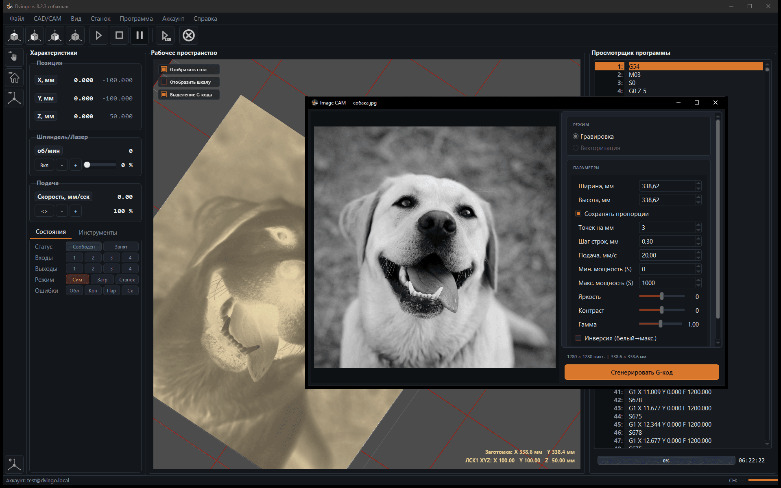
Task: Click the Dvingo logo in the Image CAM title bar
Action: (x=314, y=102)
